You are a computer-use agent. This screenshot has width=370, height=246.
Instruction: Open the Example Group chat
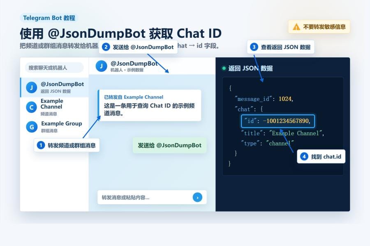click(x=55, y=127)
